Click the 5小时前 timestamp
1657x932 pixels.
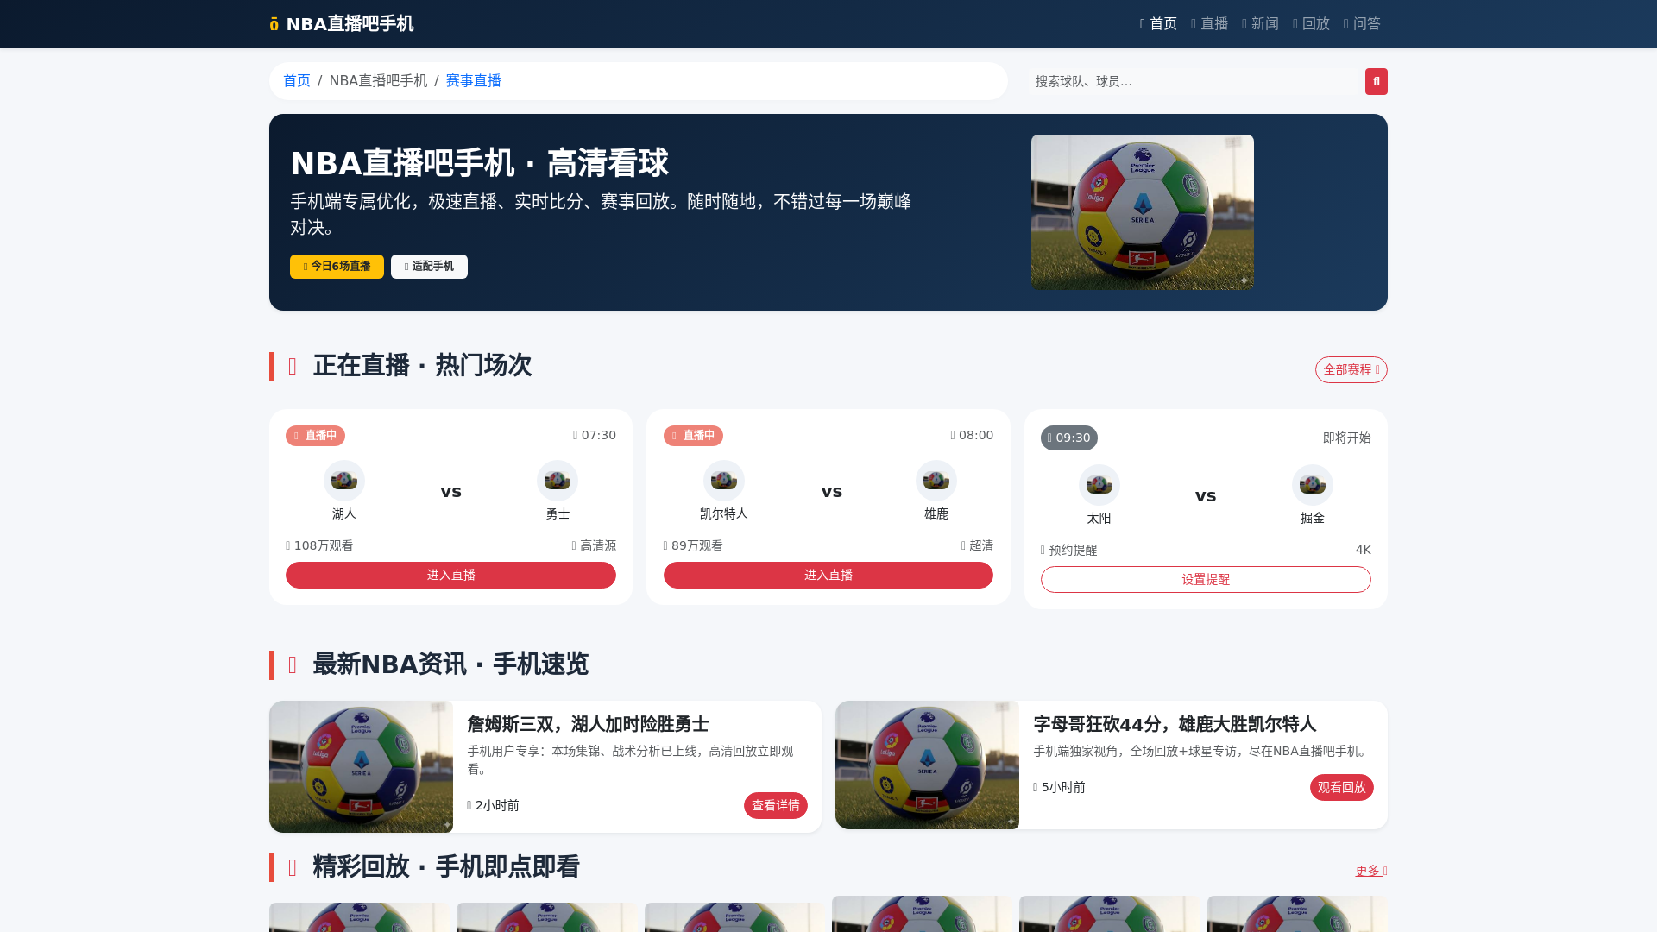(1060, 788)
